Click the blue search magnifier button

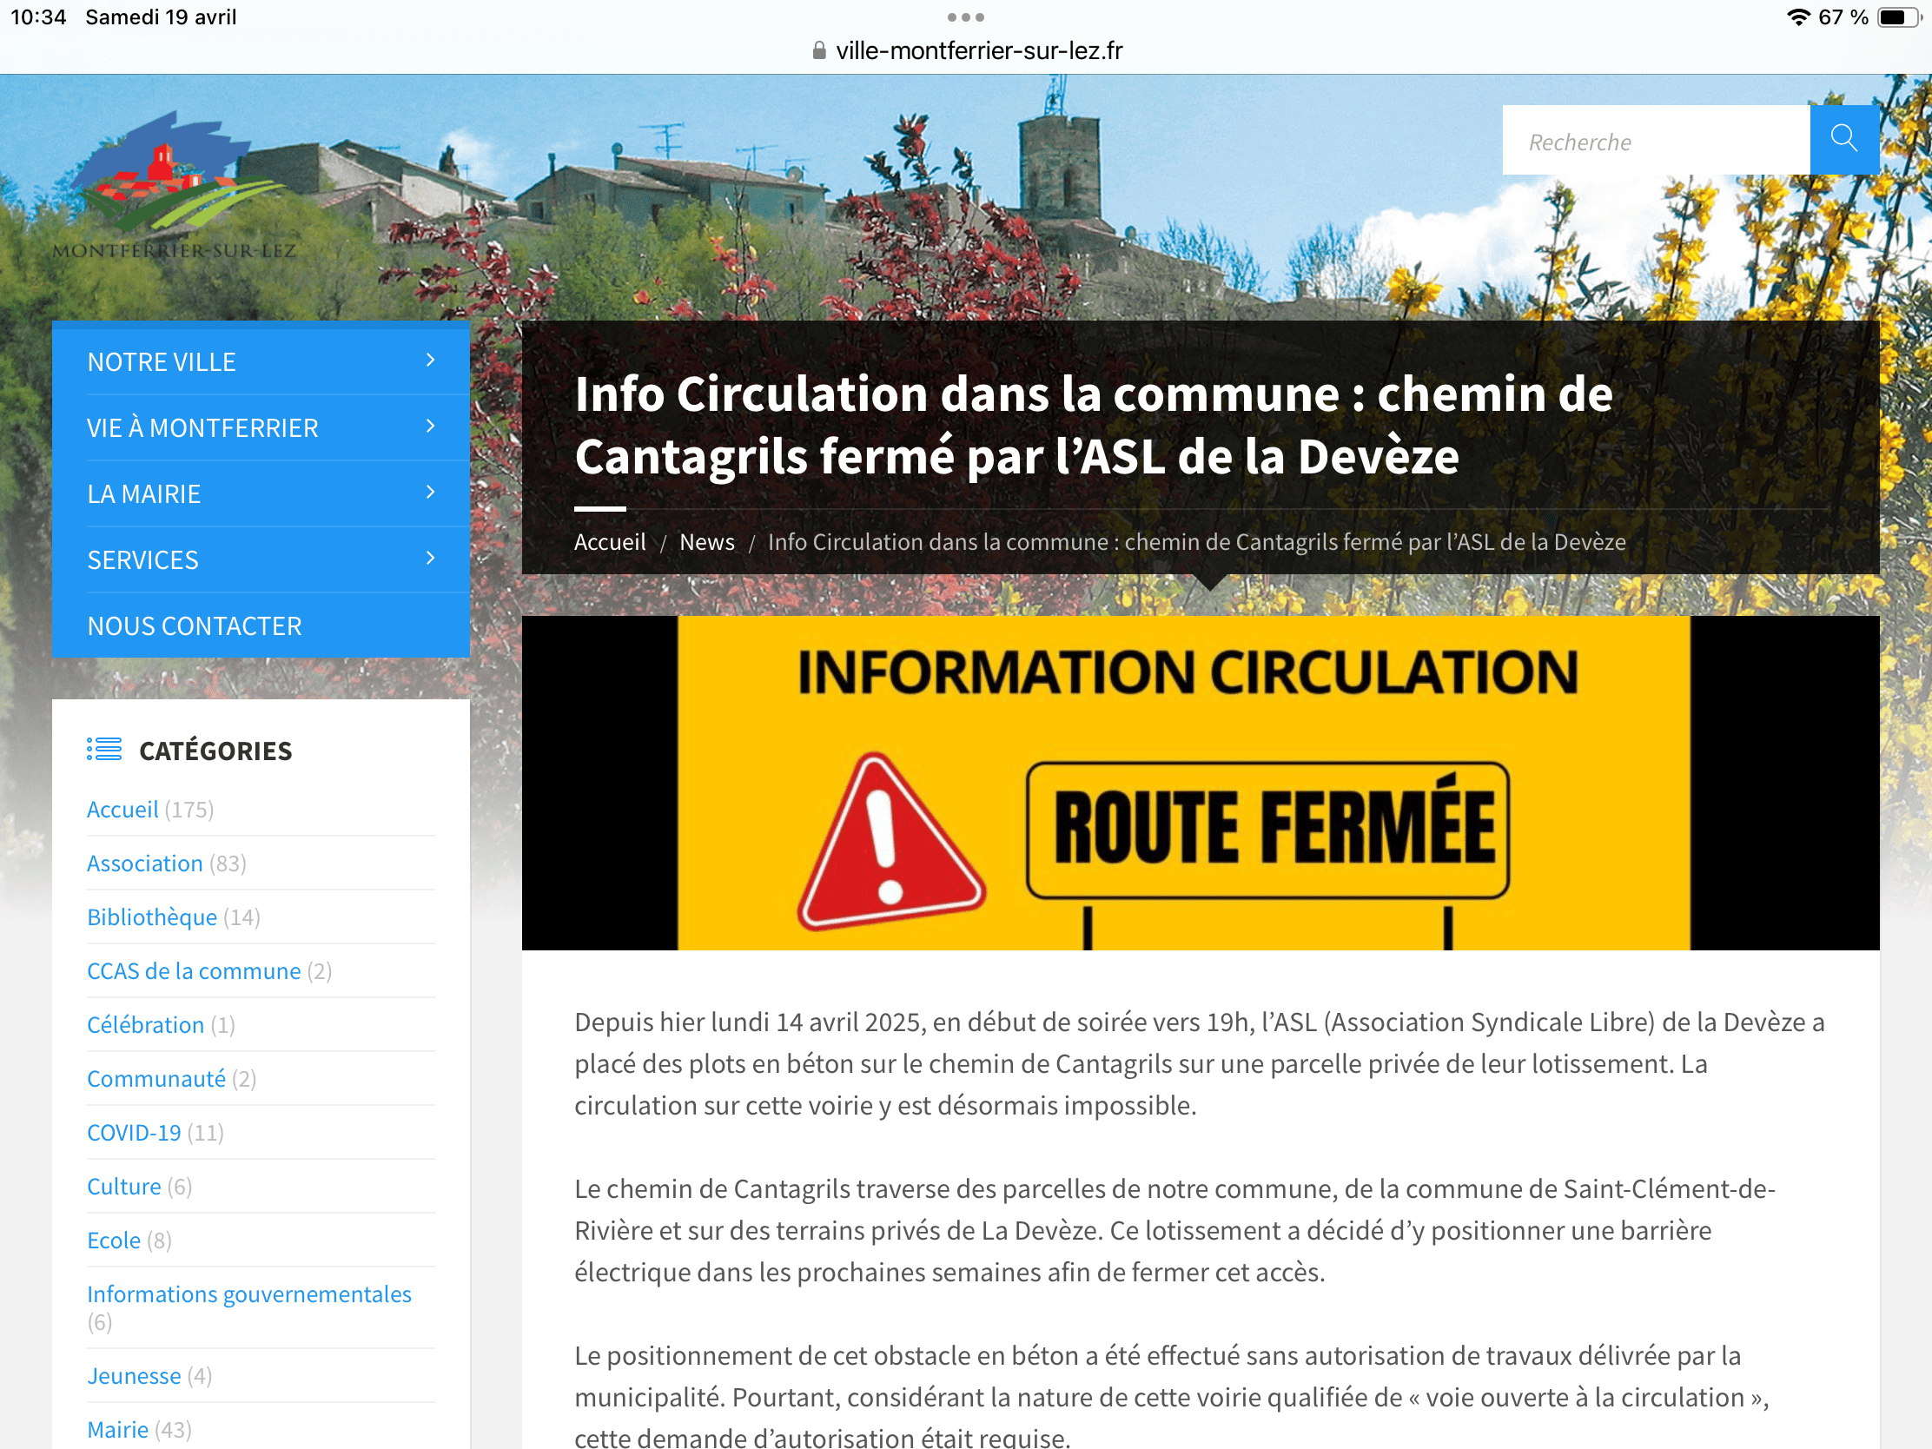point(1843,139)
